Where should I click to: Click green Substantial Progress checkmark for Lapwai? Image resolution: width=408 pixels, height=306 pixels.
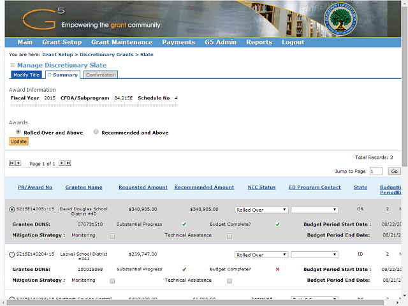click(x=184, y=269)
